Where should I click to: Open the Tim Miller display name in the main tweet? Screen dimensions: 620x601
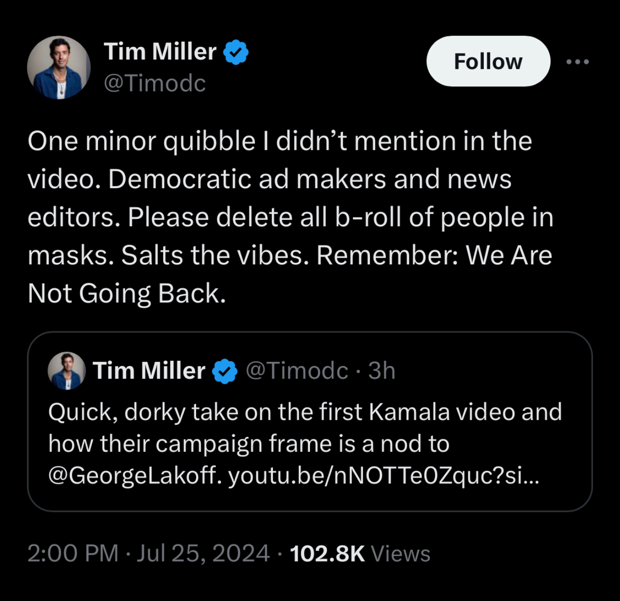pos(160,52)
